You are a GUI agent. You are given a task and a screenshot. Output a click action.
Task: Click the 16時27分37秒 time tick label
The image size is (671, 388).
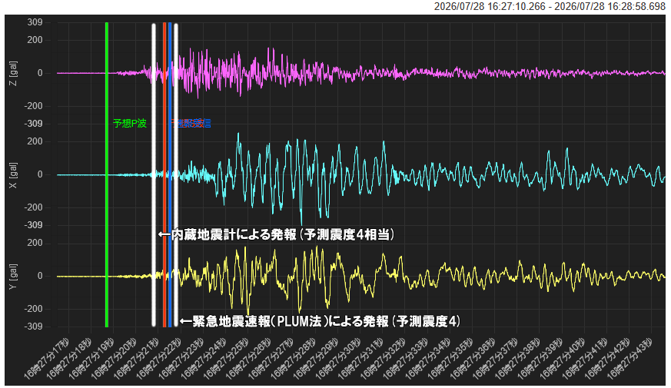(495, 359)
